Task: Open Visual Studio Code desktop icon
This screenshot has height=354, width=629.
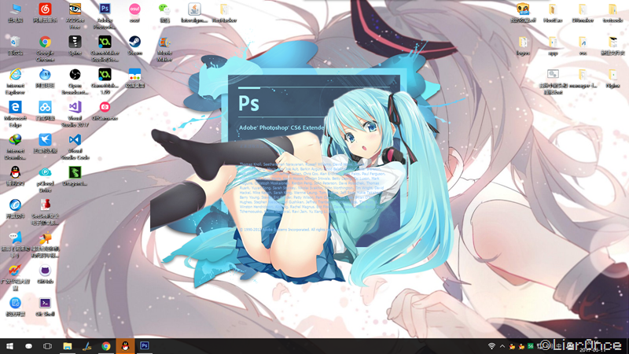Action: [x=75, y=140]
